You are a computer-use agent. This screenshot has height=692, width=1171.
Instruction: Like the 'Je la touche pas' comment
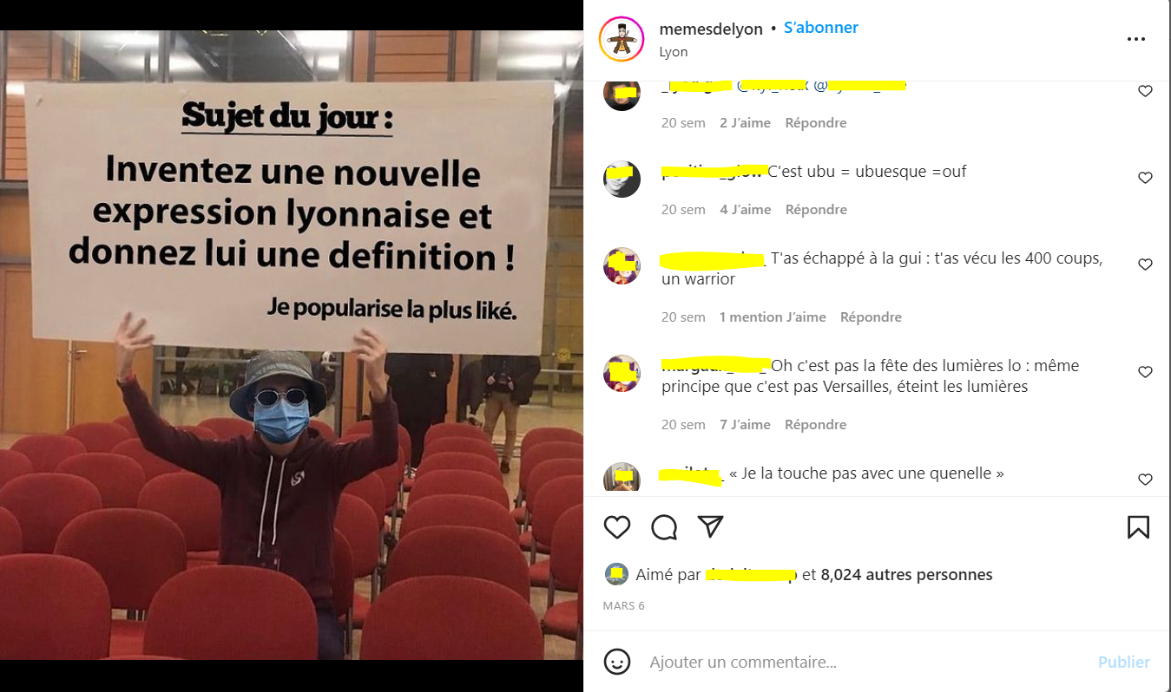point(1145,480)
